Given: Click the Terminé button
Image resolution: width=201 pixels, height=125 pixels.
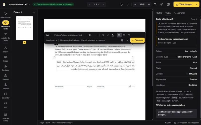Looking at the screenshot, I should click(x=137, y=40).
